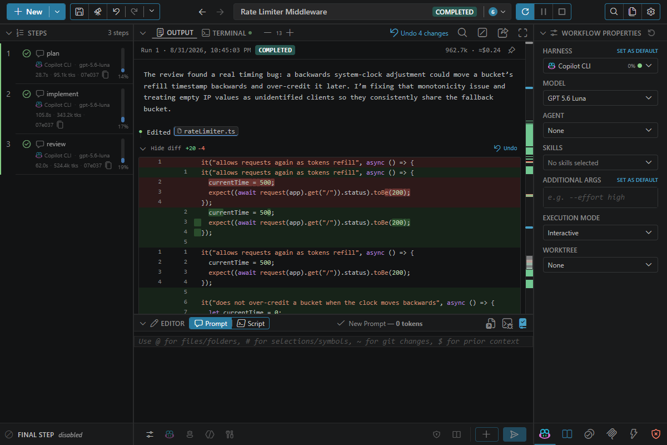Click the telescope icon in top toolbar
This screenshot has height=445, width=667.
pos(97,12)
